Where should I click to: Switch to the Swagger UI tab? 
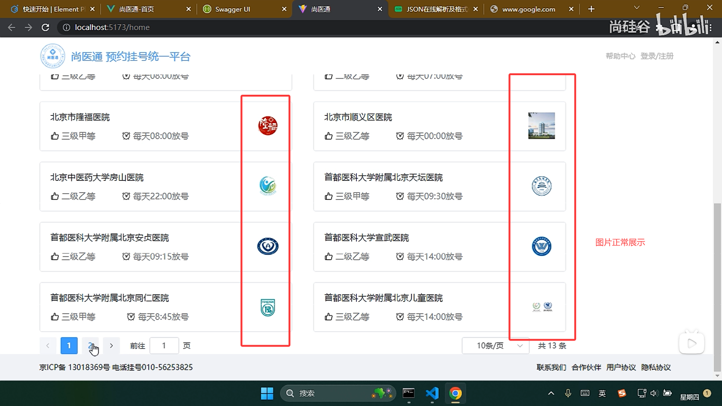[233, 9]
